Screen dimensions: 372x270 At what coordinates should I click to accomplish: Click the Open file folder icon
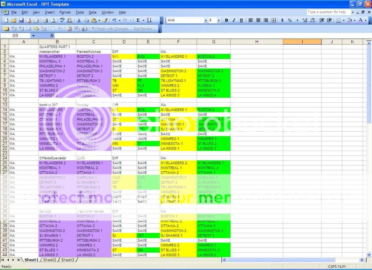pyautogui.click(x=14, y=20)
